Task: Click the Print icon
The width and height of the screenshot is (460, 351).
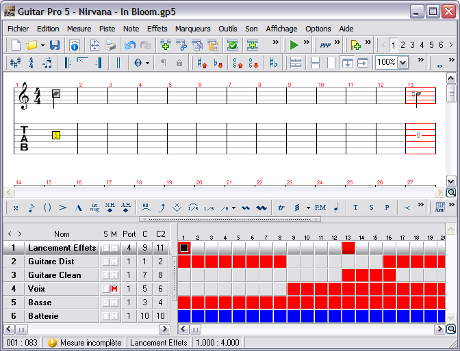Action: click(110, 45)
